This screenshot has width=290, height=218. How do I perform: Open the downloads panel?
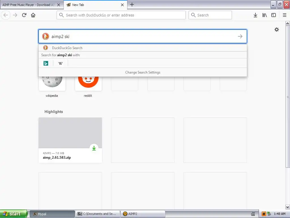[x=255, y=15]
